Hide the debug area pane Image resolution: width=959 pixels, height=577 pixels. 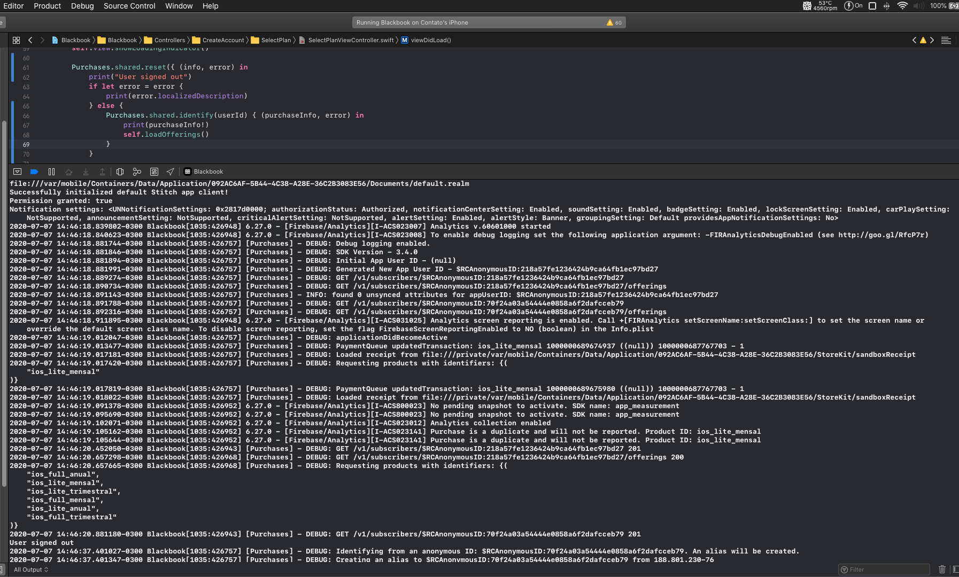[x=18, y=171]
